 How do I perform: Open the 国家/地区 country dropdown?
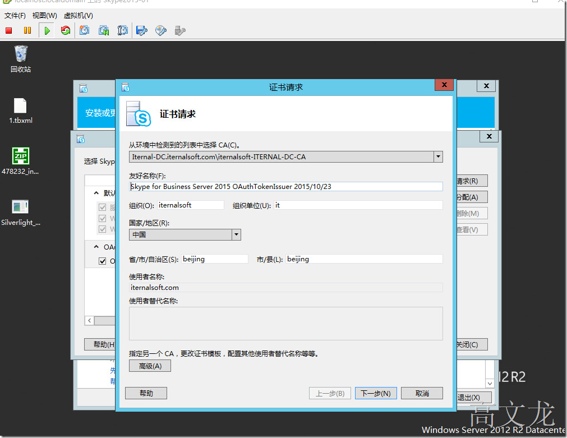(236, 234)
